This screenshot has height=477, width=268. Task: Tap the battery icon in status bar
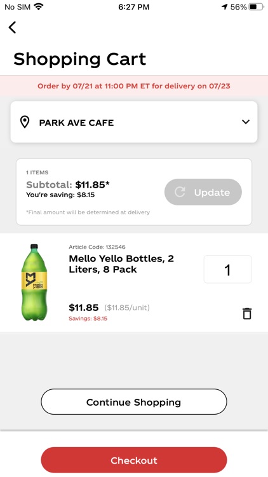coord(256,7)
